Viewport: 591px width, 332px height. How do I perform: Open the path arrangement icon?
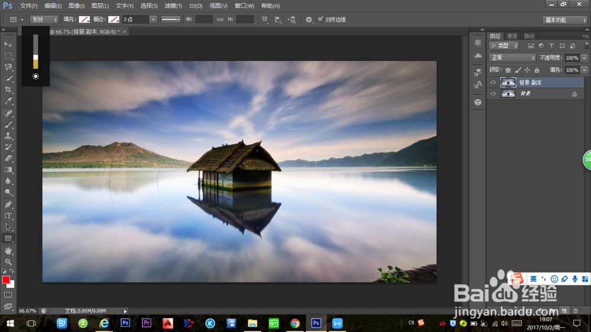[x=292, y=19]
